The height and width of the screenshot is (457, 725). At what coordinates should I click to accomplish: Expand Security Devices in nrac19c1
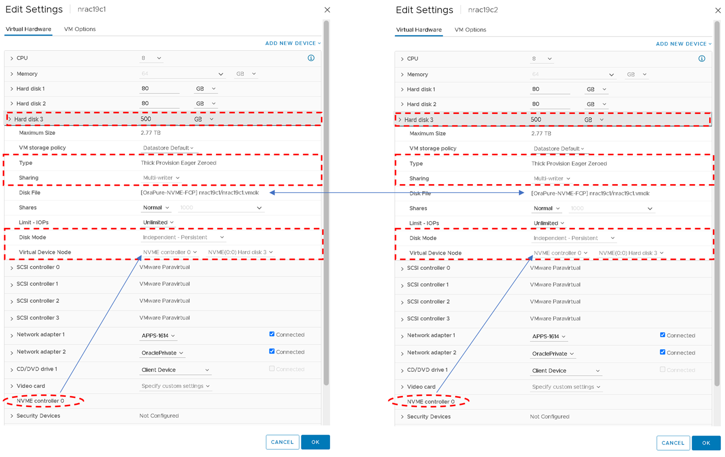click(x=12, y=416)
